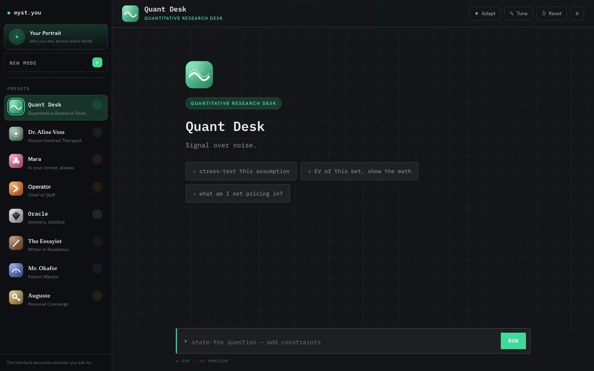This screenshot has height=371, width=594.
Task: Switch to The Essayist preset
Action: (x=56, y=244)
